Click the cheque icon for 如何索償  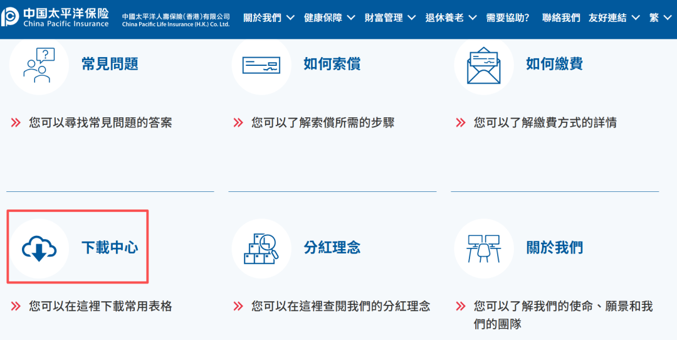[261, 65]
